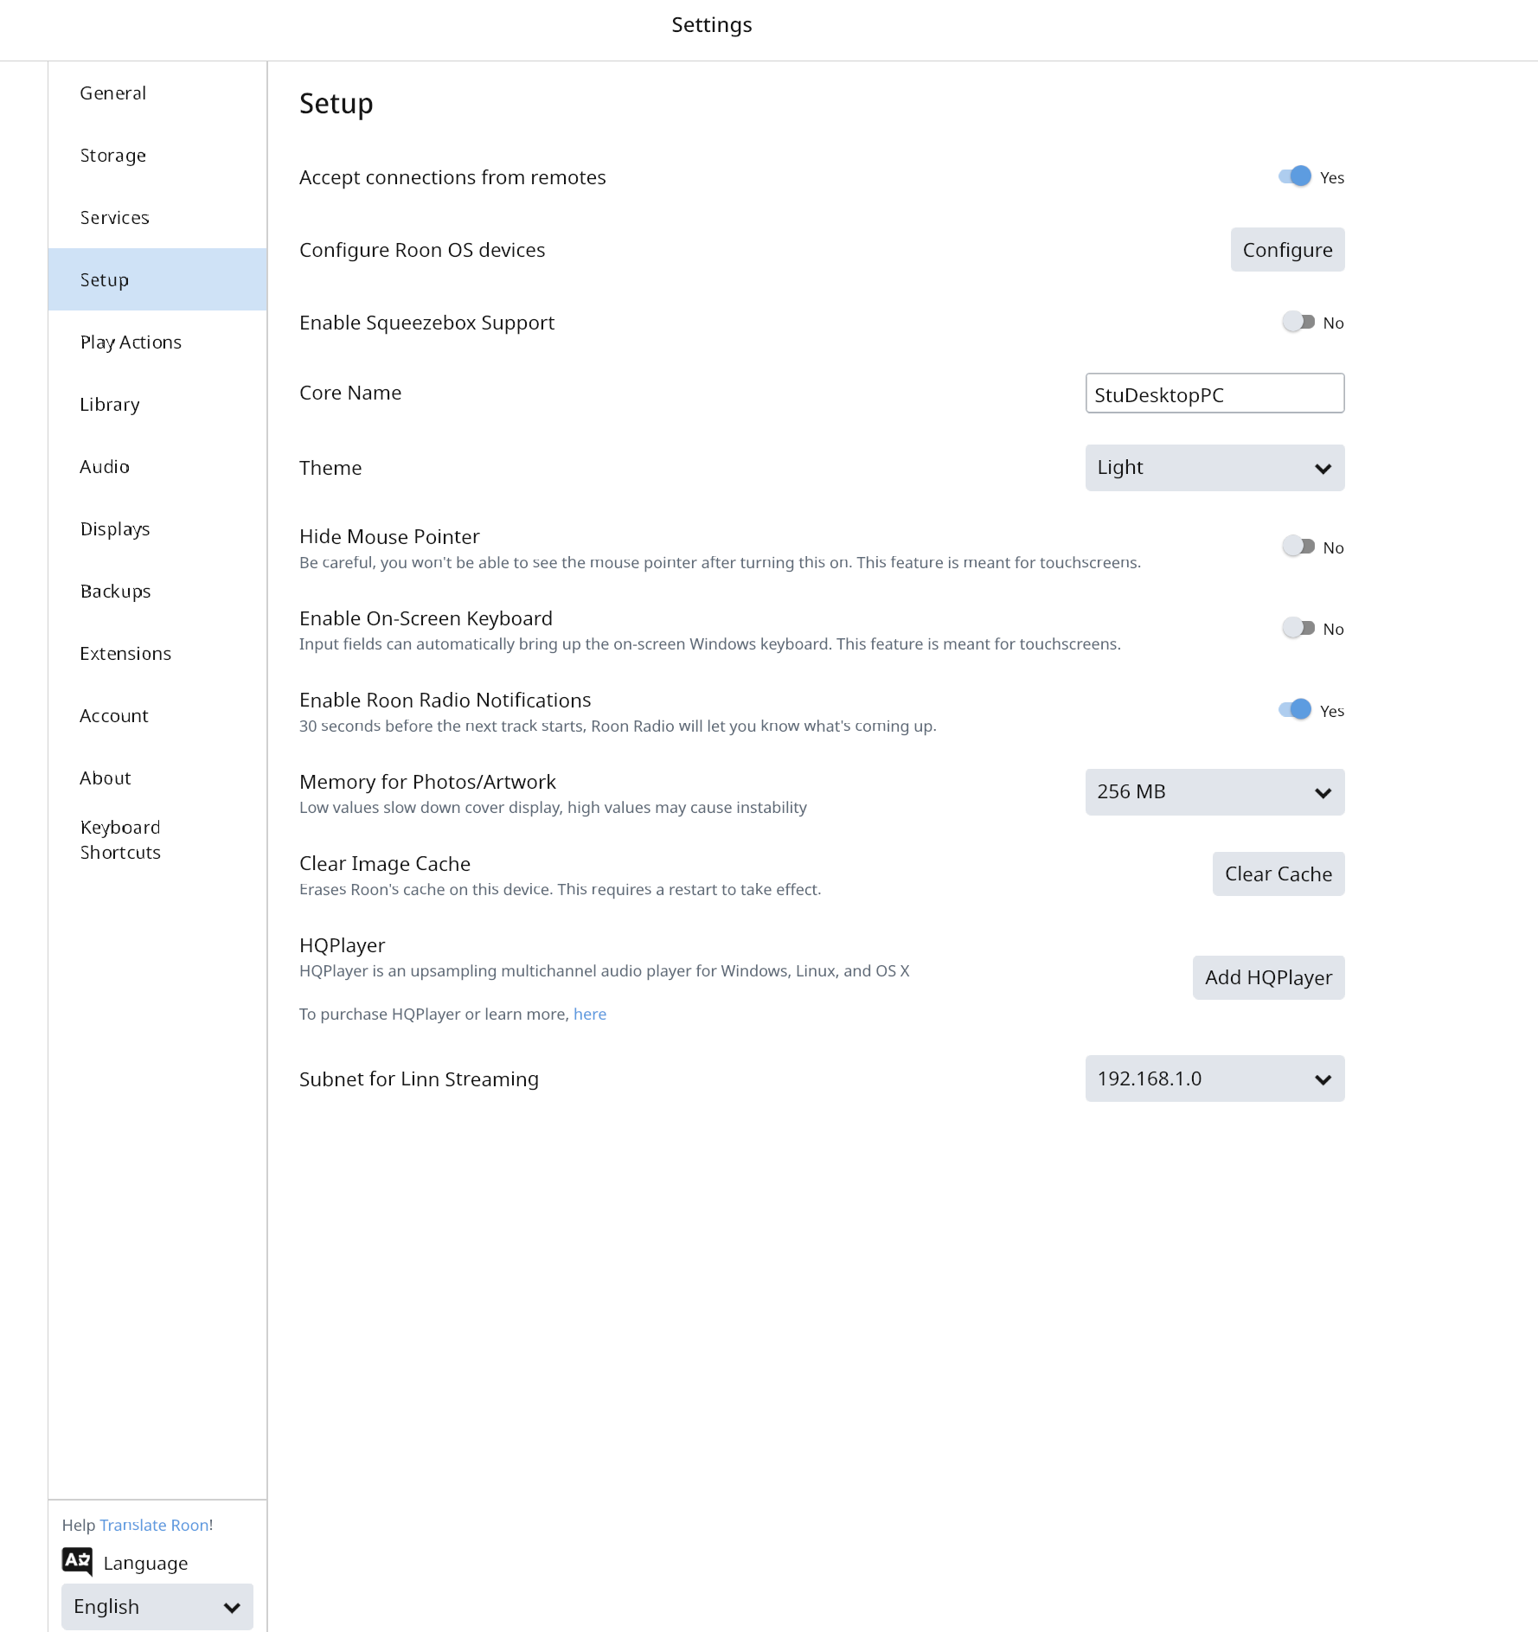Open Services settings section
The width and height of the screenshot is (1538, 1632).
(157, 217)
